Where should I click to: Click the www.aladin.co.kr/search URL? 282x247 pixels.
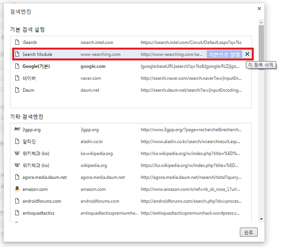click(x=190, y=142)
